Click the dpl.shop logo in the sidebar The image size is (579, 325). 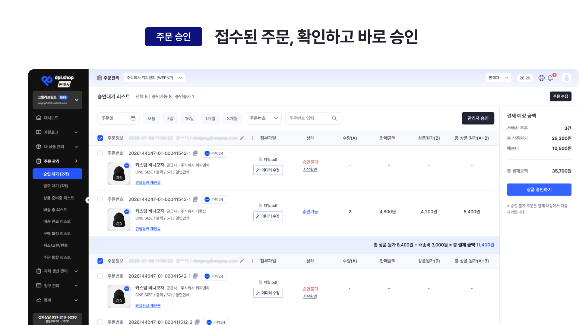click(x=57, y=81)
